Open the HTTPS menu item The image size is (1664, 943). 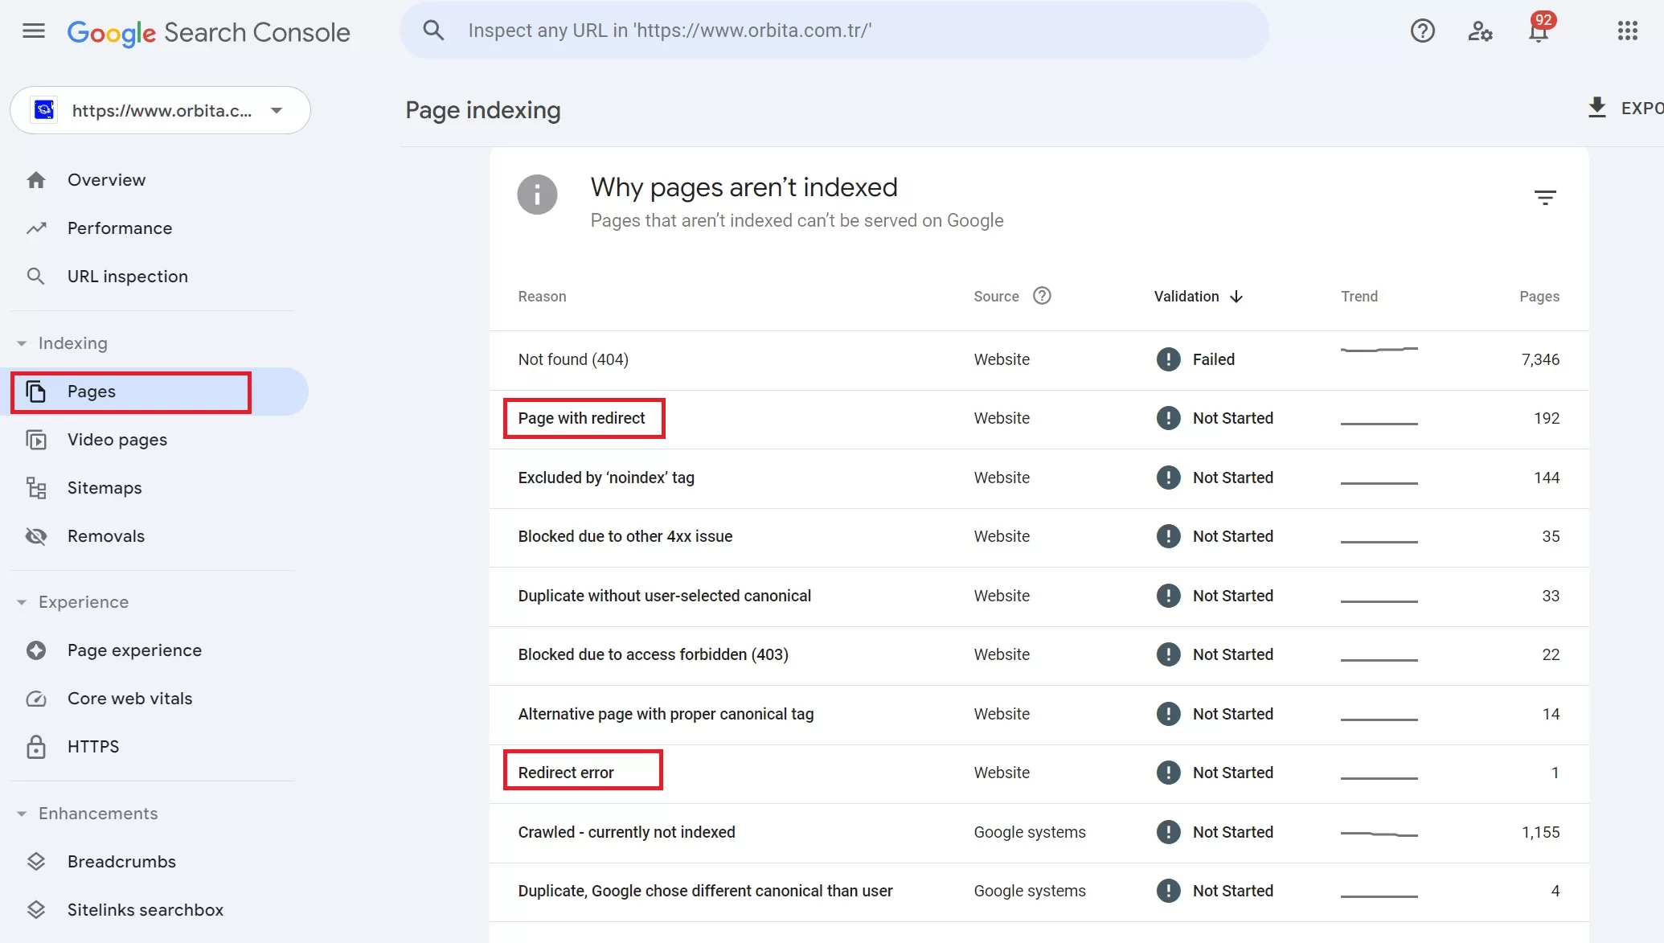pyautogui.click(x=154, y=747)
